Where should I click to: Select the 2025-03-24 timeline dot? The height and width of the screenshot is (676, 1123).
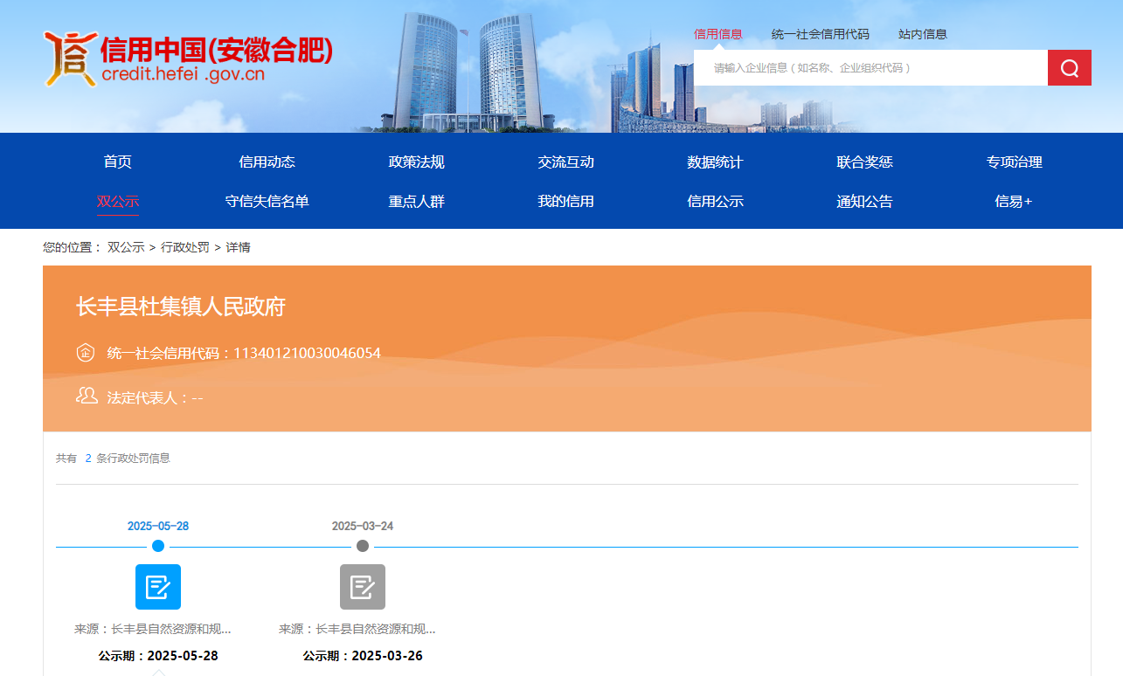pos(363,546)
